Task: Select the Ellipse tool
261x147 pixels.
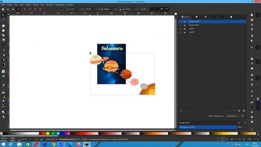Action: click(x=3, y=31)
